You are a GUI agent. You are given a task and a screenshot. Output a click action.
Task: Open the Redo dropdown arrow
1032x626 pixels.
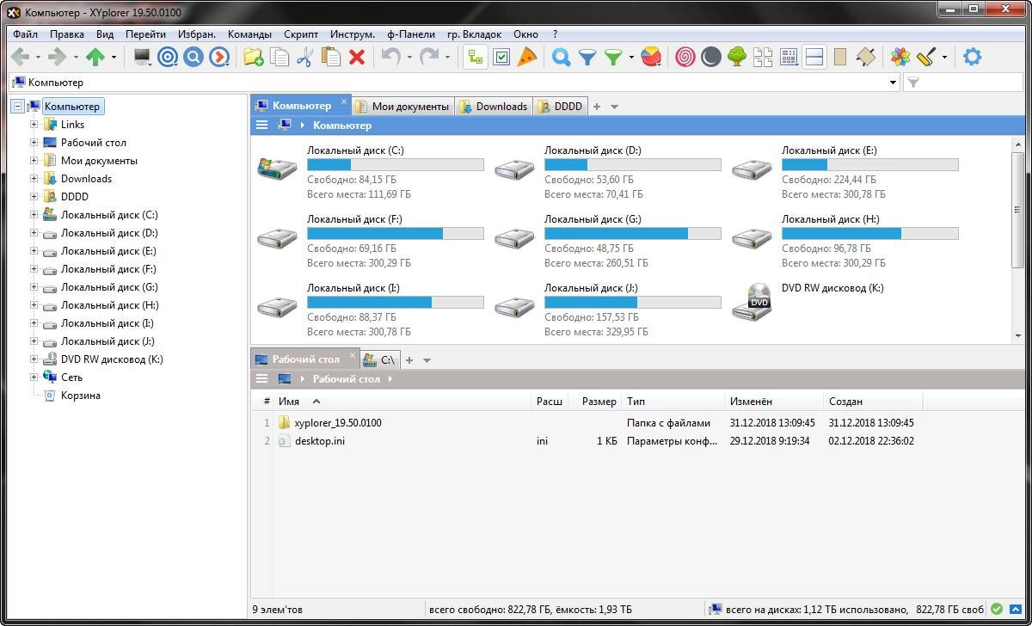[x=446, y=58]
